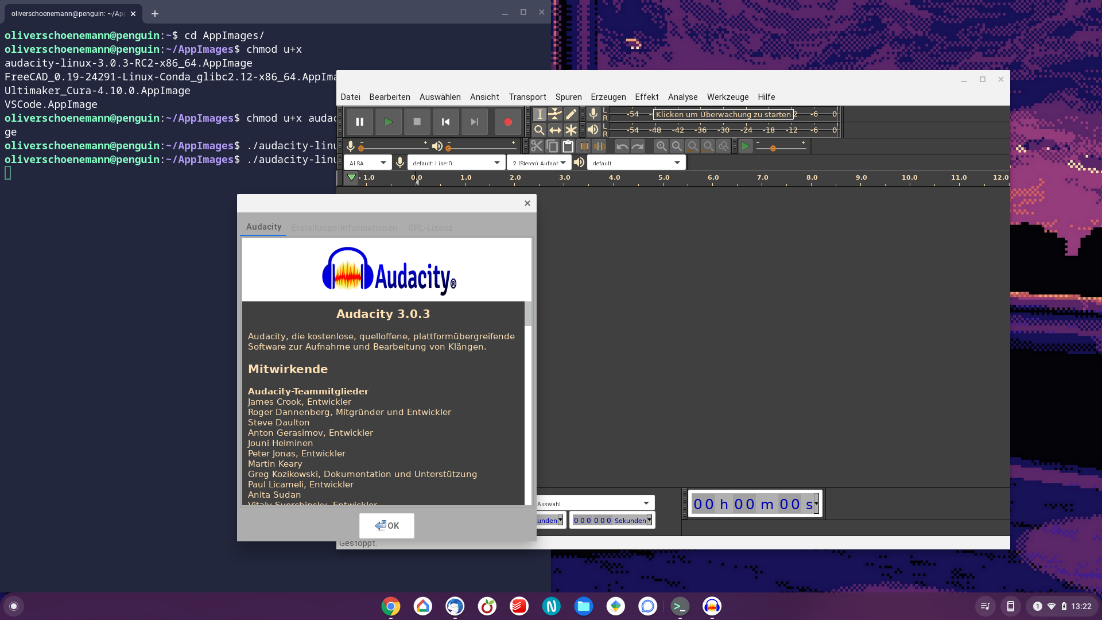Click the green timeline options triangle
The width and height of the screenshot is (1102, 620).
[351, 178]
